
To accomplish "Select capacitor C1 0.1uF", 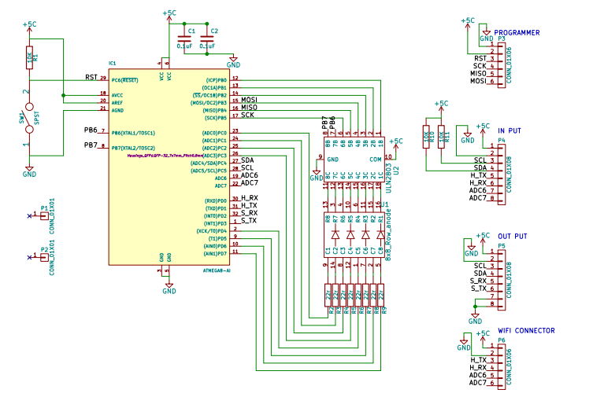I will (184, 39).
